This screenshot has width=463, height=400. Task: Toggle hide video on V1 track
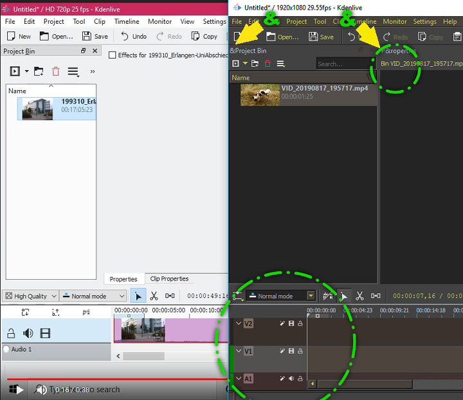[x=291, y=351]
